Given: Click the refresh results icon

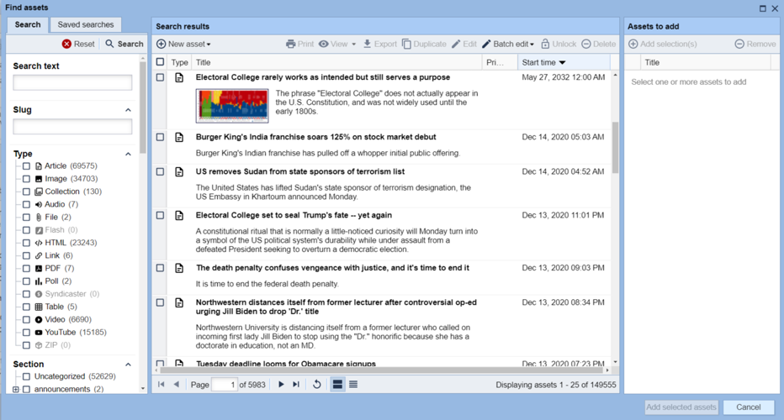Looking at the screenshot, I should pyautogui.click(x=317, y=385).
